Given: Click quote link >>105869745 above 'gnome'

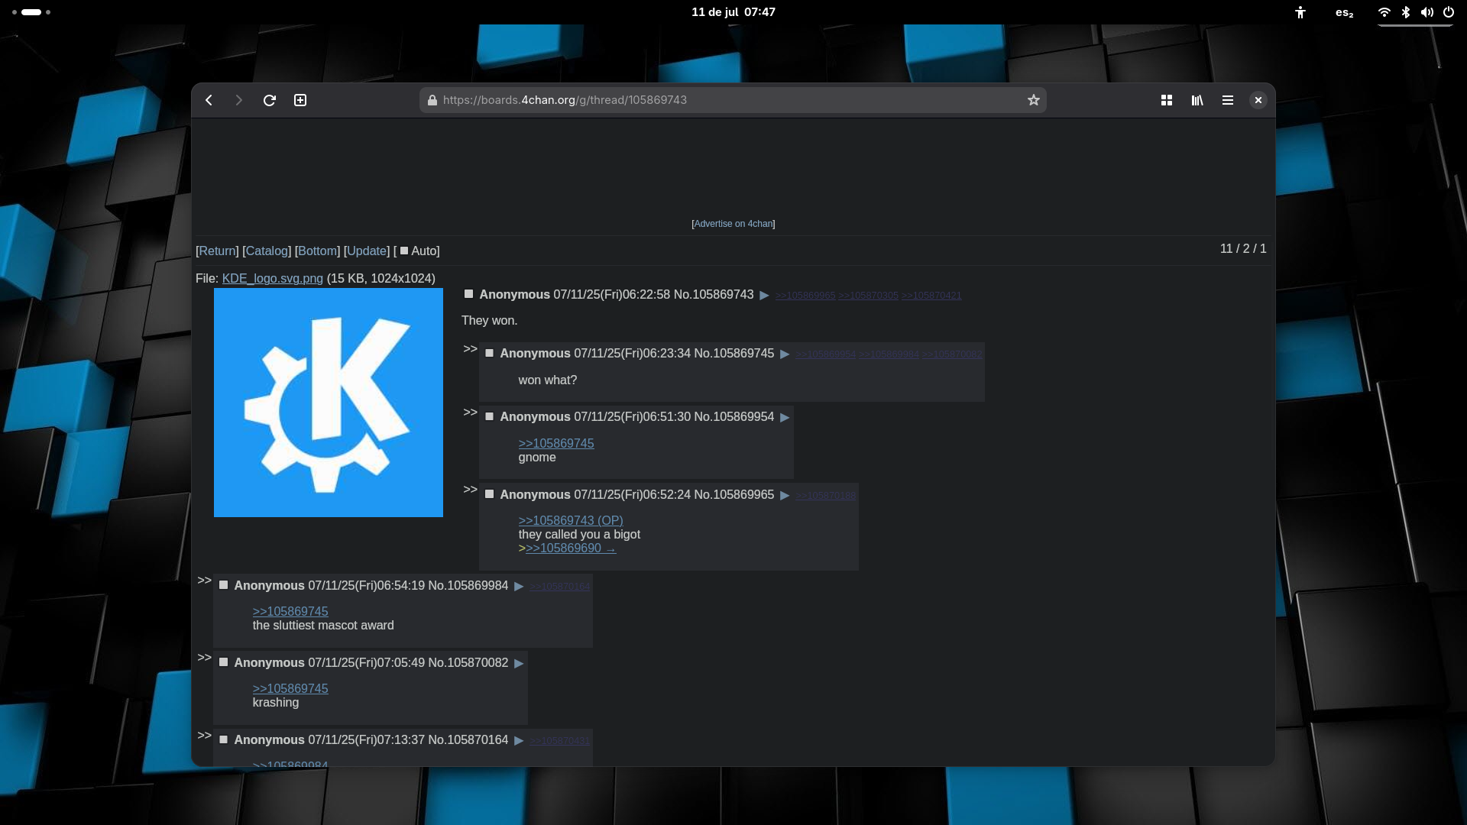Looking at the screenshot, I should click(556, 443).
